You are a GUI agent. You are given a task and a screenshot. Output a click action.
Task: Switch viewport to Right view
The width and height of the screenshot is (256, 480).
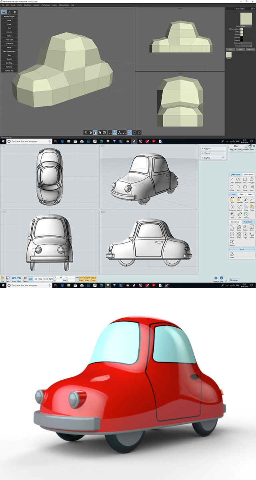point(51,279)
